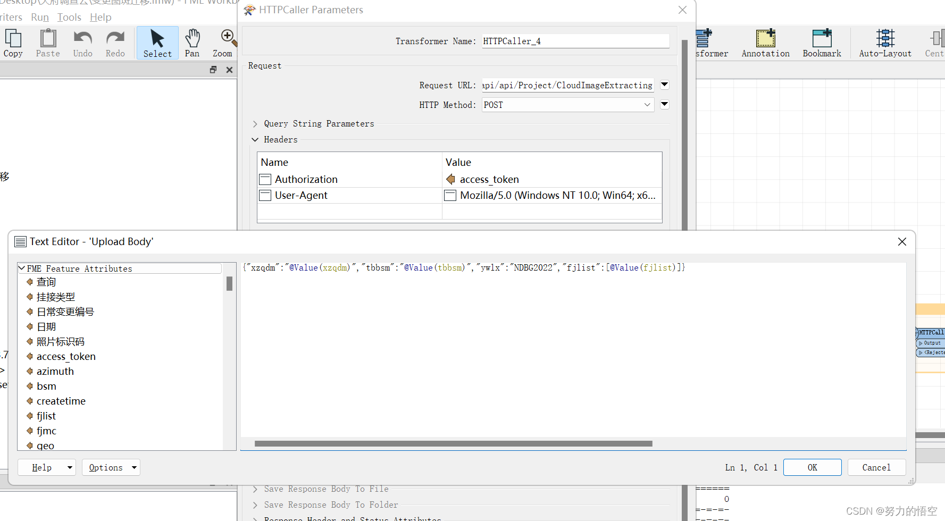Click the horizontal scrollbar in text editor

click(453, 443)
